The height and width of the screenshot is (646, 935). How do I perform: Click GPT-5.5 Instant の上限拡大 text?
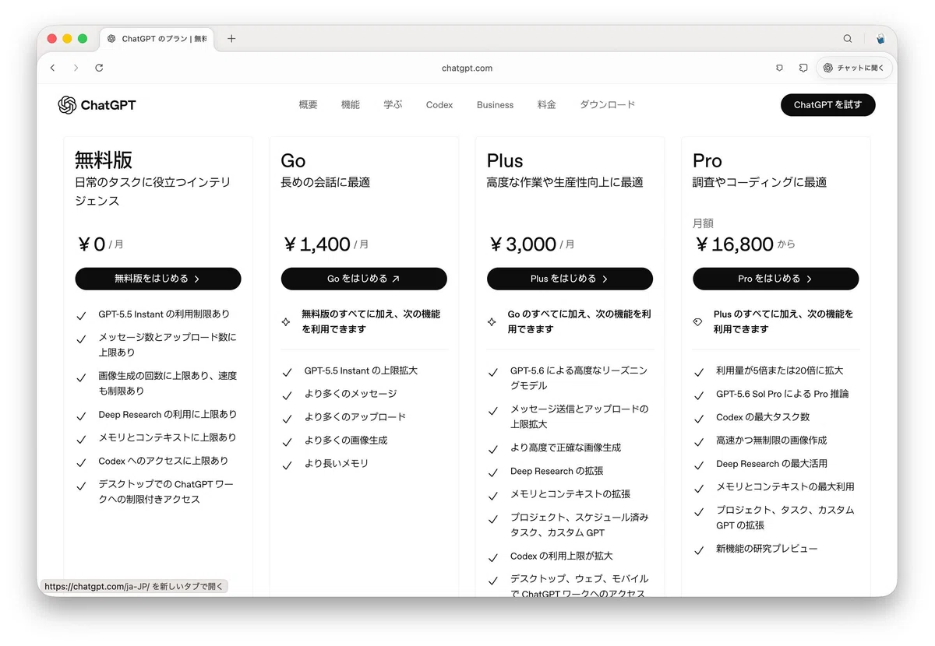[x=361, y=371]
